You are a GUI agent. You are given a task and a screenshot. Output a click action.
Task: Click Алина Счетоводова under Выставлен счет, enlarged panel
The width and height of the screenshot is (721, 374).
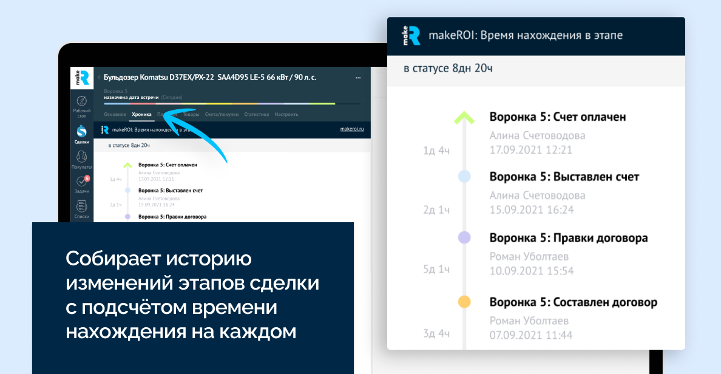coord(537,195)
